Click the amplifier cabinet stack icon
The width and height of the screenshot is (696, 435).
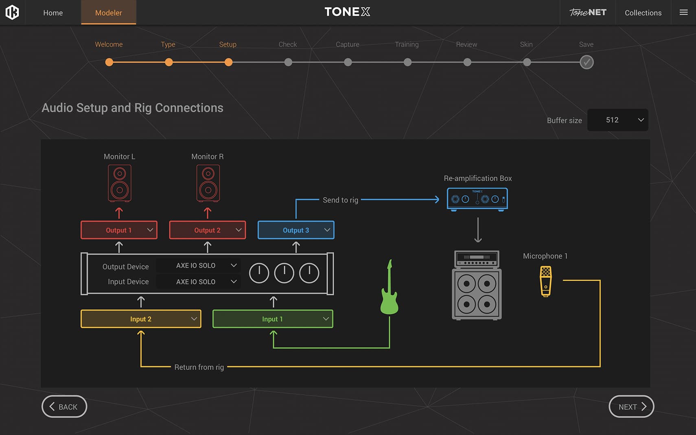(477, 285)
